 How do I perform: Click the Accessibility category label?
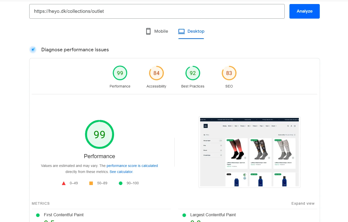coord(156,86)
